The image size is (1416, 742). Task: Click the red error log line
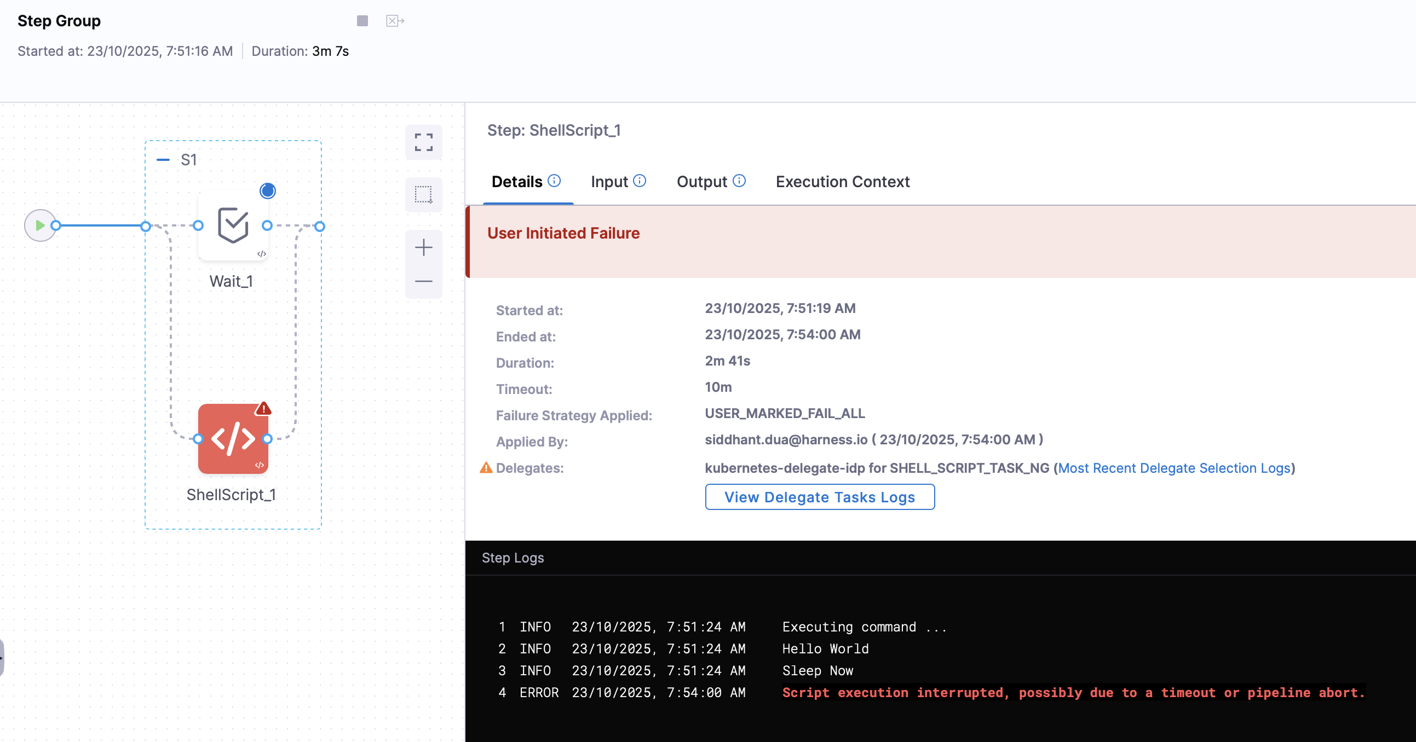coord(1073,693)
